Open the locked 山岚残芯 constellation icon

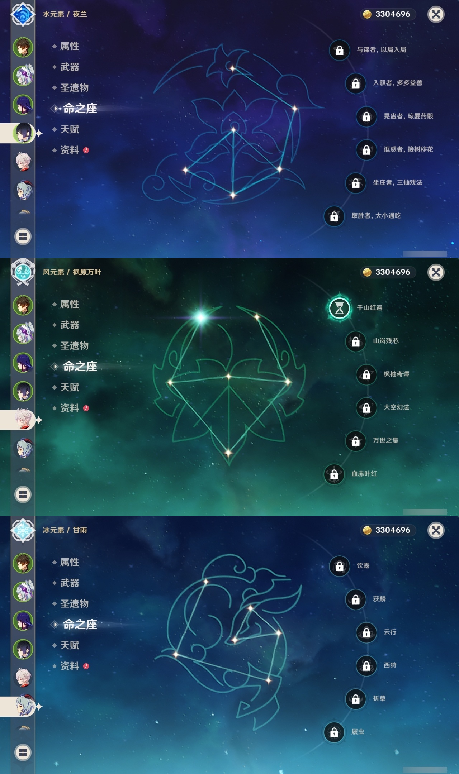coord(355,341)
